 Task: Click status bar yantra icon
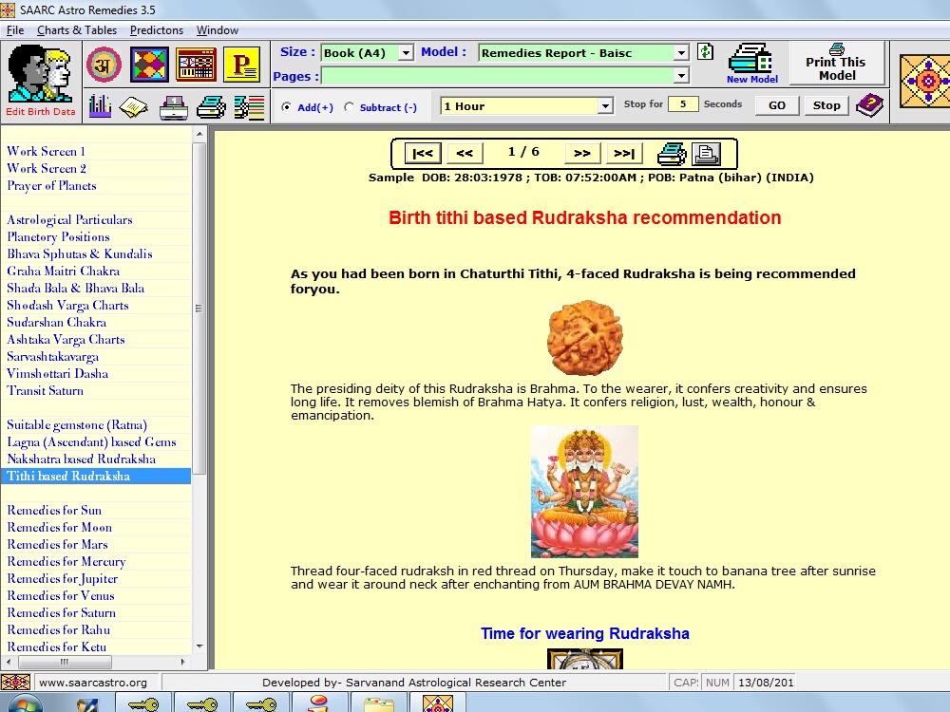(x=16, y=683)
